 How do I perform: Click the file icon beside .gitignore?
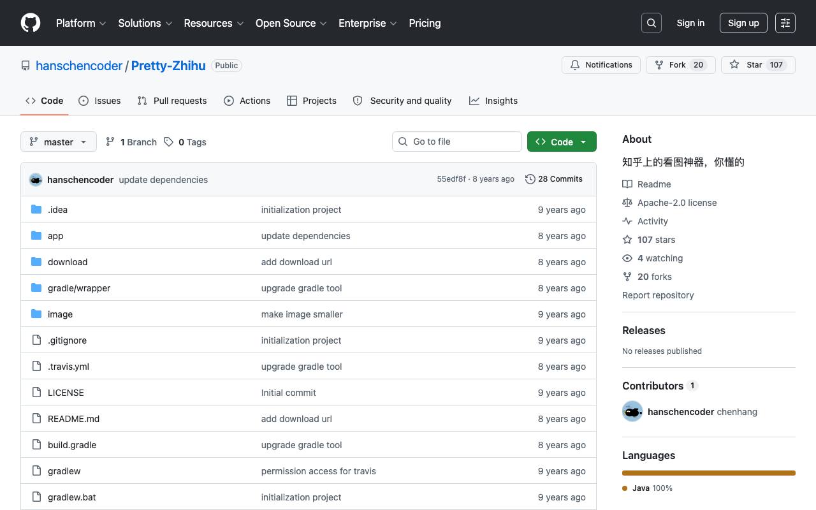pos(36,340)
